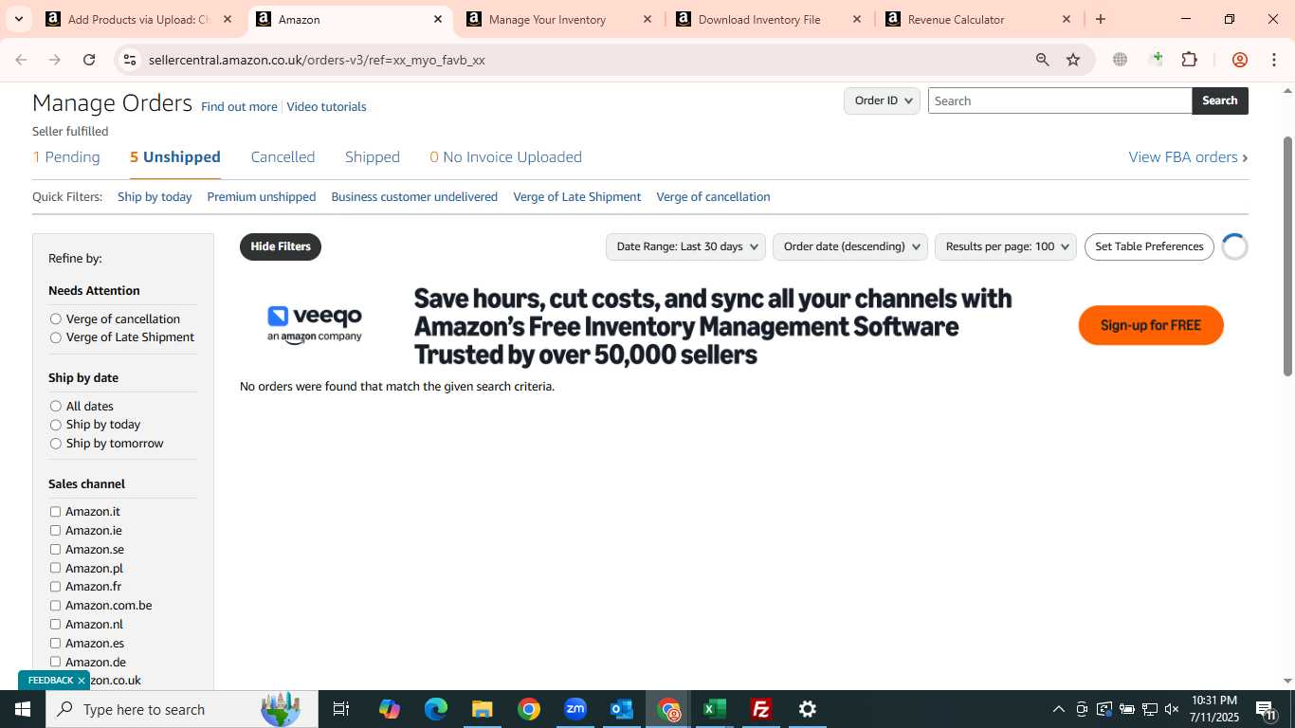
Task: Apply Premium unshipped quick filter
Action: pyautogui.click(x=262, y=197)
